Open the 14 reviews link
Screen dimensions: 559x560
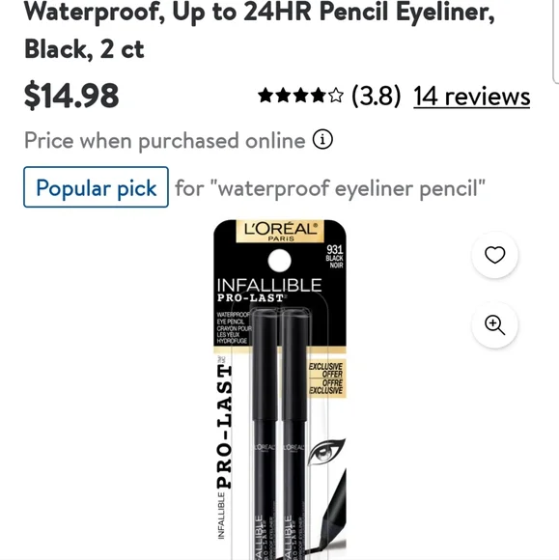tap(472, 97)
